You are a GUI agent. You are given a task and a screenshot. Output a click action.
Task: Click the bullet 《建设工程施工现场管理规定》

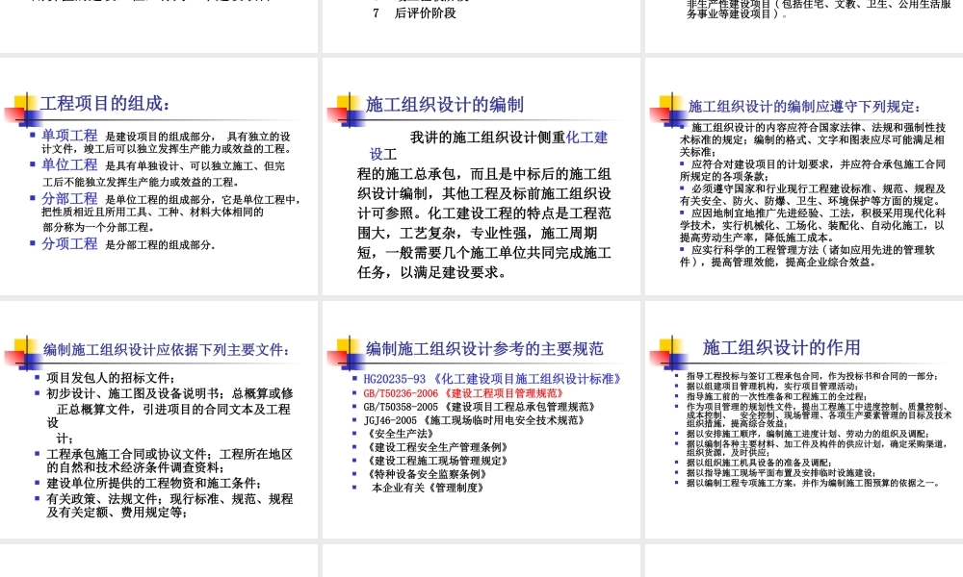coord(437,461)
